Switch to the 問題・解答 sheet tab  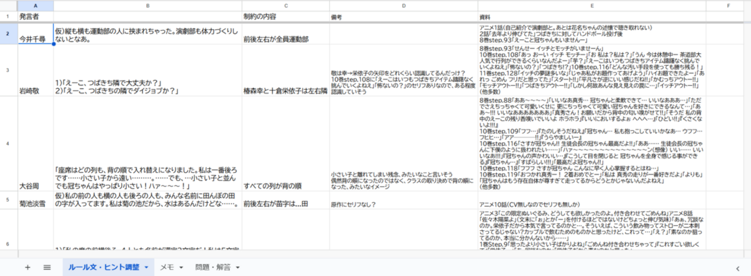point(213,267)
